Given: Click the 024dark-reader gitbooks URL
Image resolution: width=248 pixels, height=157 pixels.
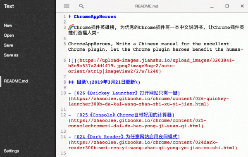Looking at the screenshot, I should (153, 145).
